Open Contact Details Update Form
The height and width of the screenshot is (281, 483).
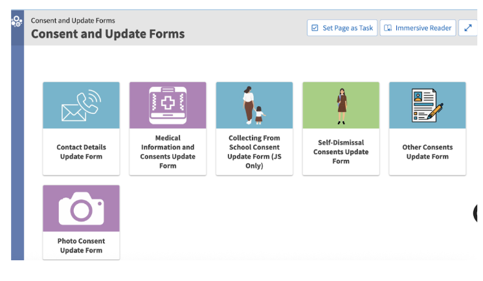[x=82, y=152]
